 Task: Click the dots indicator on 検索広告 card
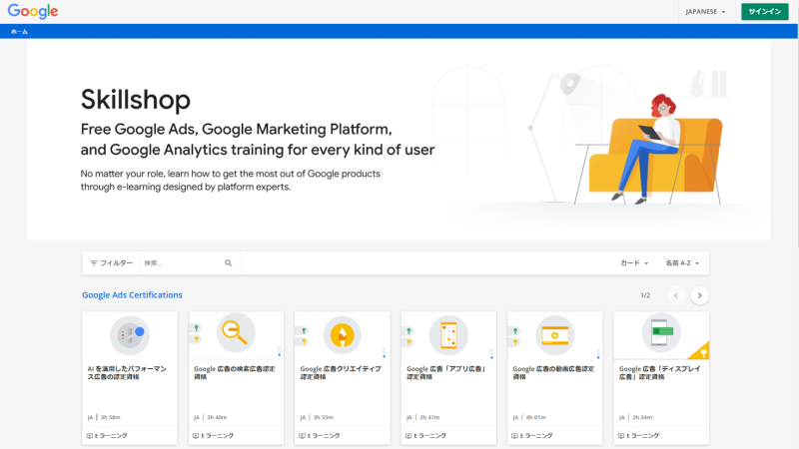(280, 351)
